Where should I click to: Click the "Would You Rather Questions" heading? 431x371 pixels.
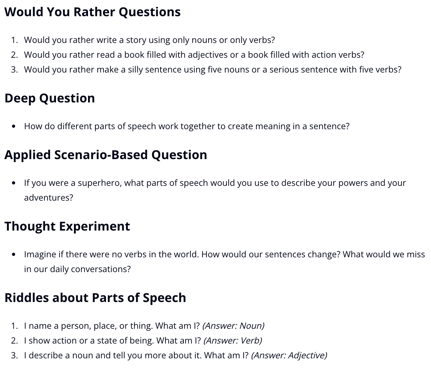tap(92, 12)
